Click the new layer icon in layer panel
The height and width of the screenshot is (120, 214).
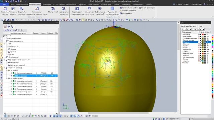(183, 29)
